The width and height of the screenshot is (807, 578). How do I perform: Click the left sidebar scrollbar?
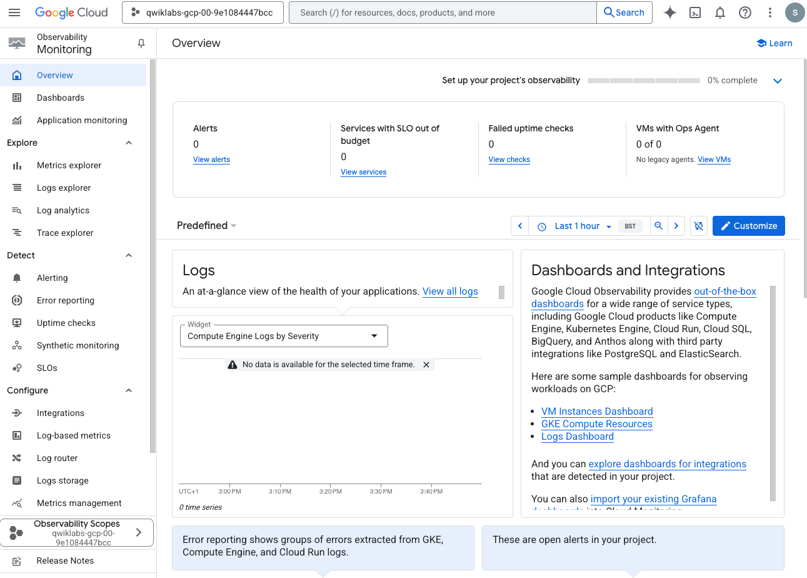click(x=153, y=256)
